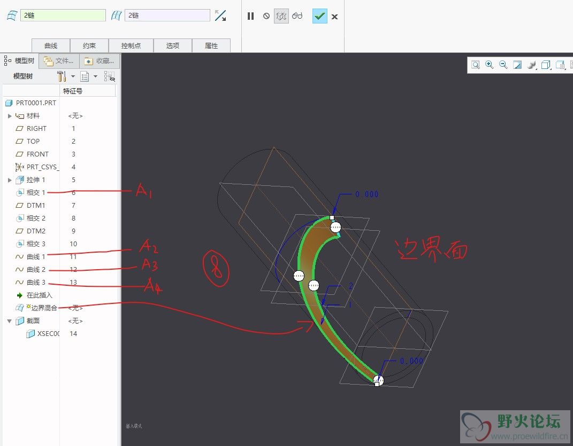Toggle the no-preview mode icon
The width and height of the screenshot is (573, 446).
266,16
